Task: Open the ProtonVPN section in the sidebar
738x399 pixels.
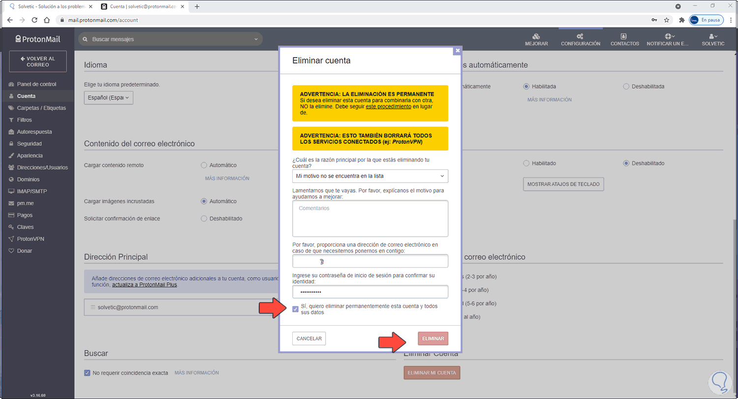Action: [x=30, y=239]
